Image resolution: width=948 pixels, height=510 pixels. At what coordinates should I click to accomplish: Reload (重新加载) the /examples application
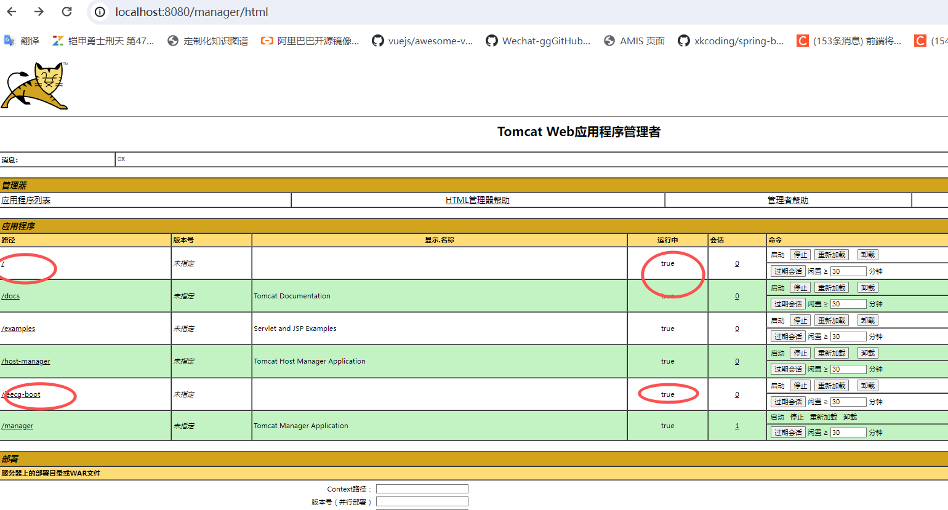[832, 320]
